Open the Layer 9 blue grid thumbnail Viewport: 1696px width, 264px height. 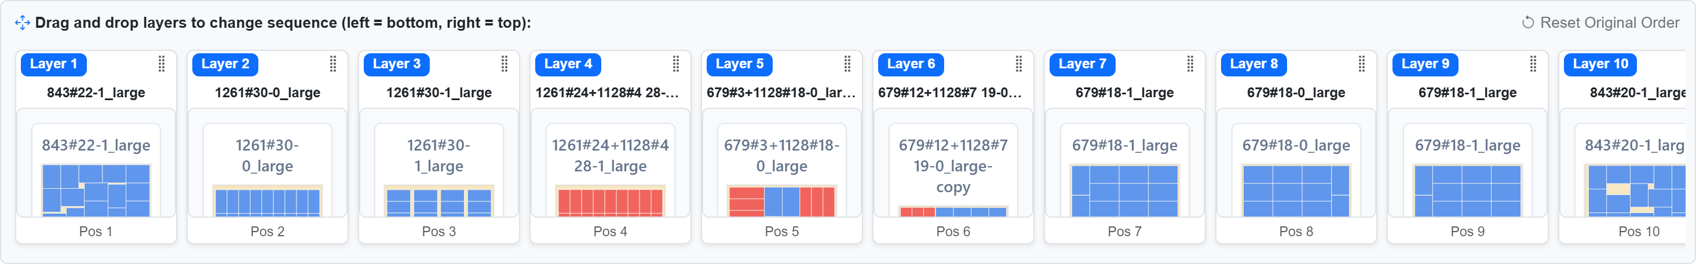pos(1468,190)
